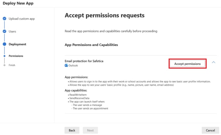Cancel the app deployment
Image resolution: width=221 pixels, height=135 pixels.
(210, 130)
